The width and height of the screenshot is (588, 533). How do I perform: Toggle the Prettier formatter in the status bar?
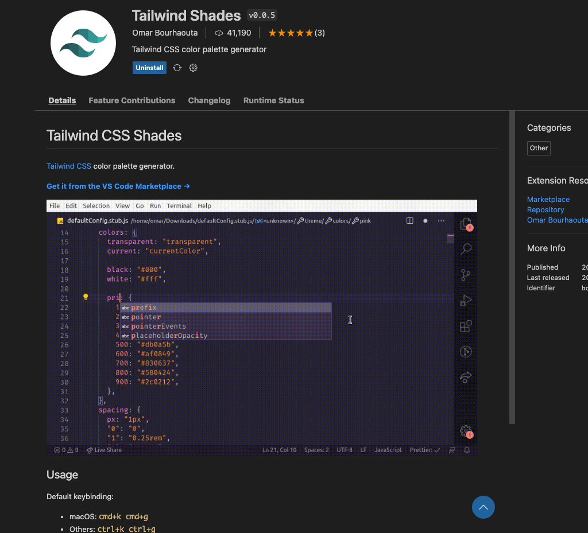tap(424, 450)
